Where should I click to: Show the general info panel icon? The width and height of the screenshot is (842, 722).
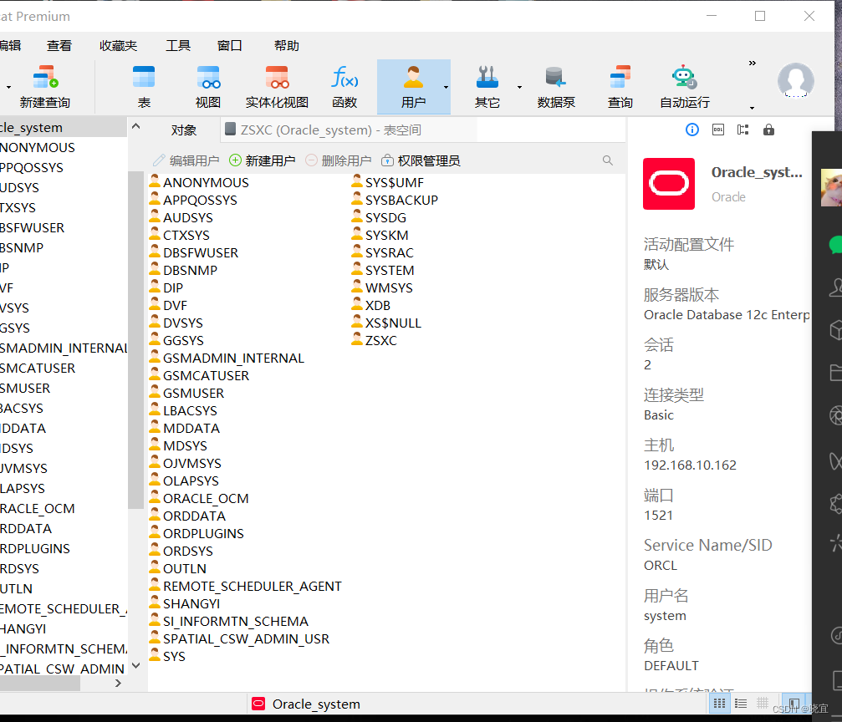[692, 130]
